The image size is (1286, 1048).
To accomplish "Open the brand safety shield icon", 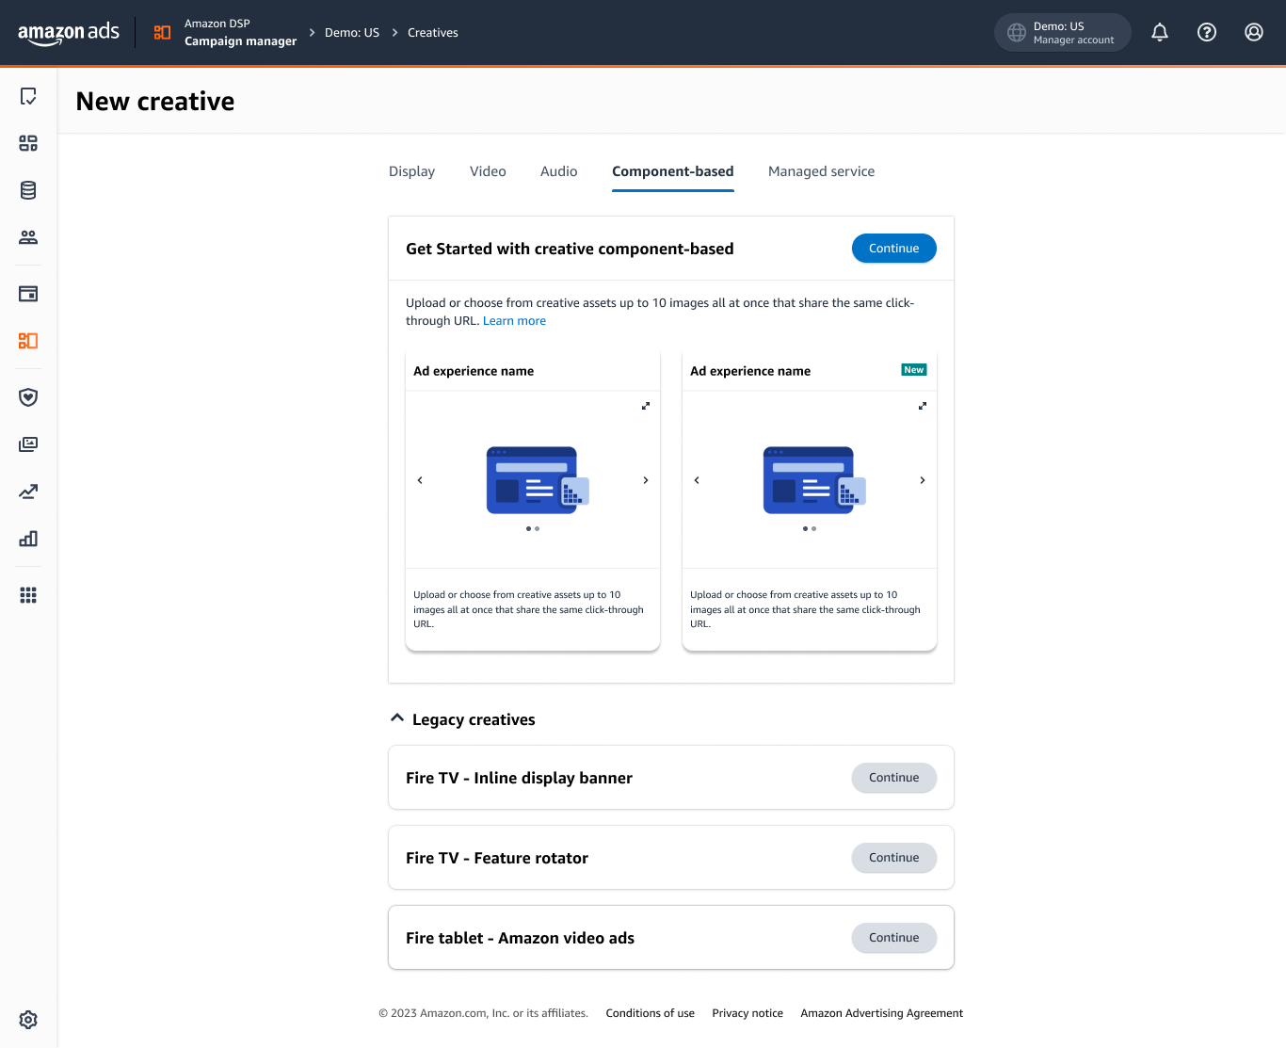I will 27,396.
